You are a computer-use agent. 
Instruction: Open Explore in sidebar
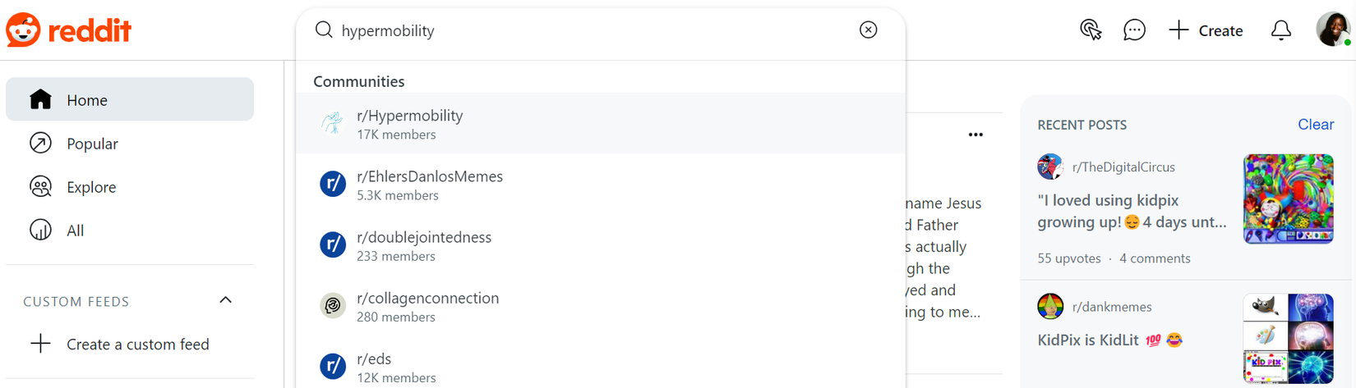(130, 187)
